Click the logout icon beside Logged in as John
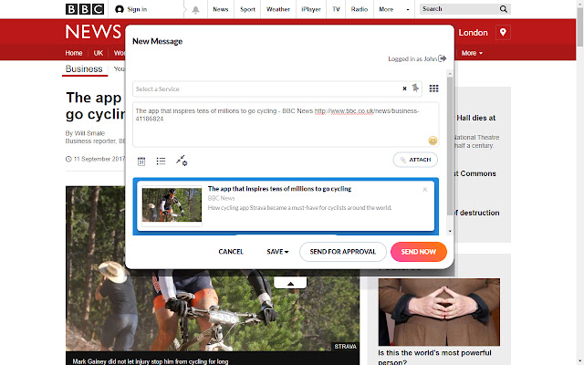584x365 pixels. click(x=442, y=58)
